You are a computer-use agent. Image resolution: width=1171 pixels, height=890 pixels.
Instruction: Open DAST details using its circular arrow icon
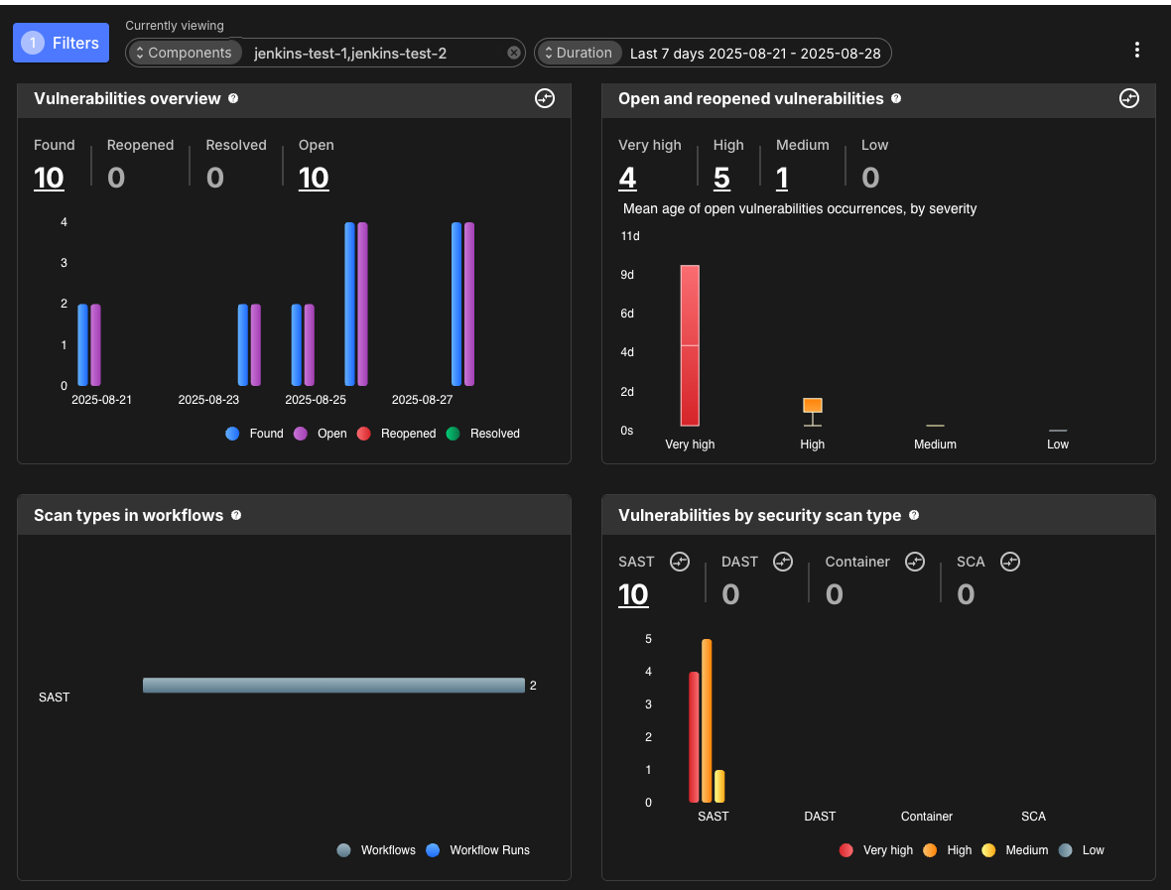pos(783,562)
